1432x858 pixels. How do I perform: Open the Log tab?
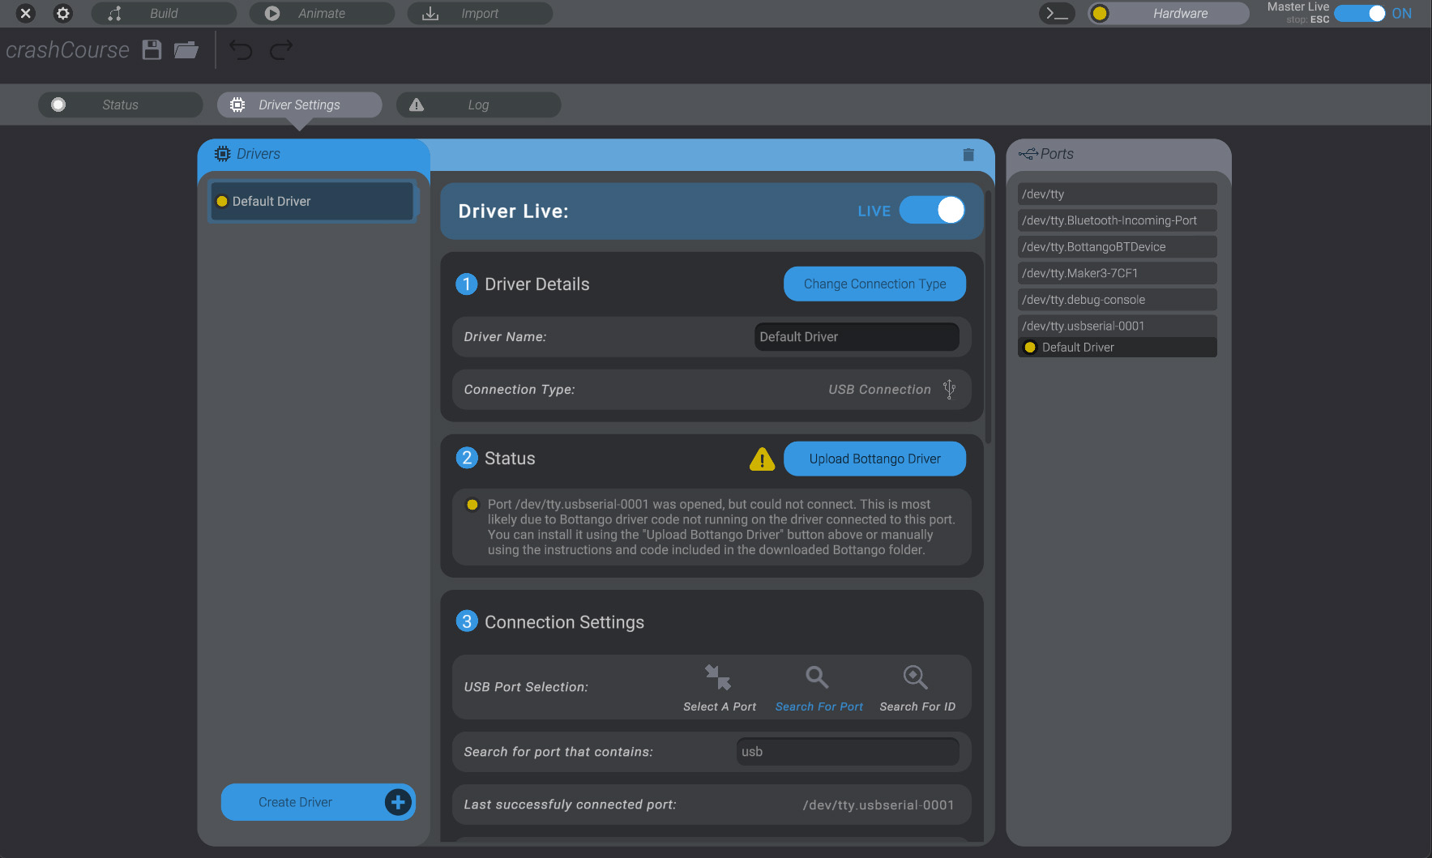[477, 105]
